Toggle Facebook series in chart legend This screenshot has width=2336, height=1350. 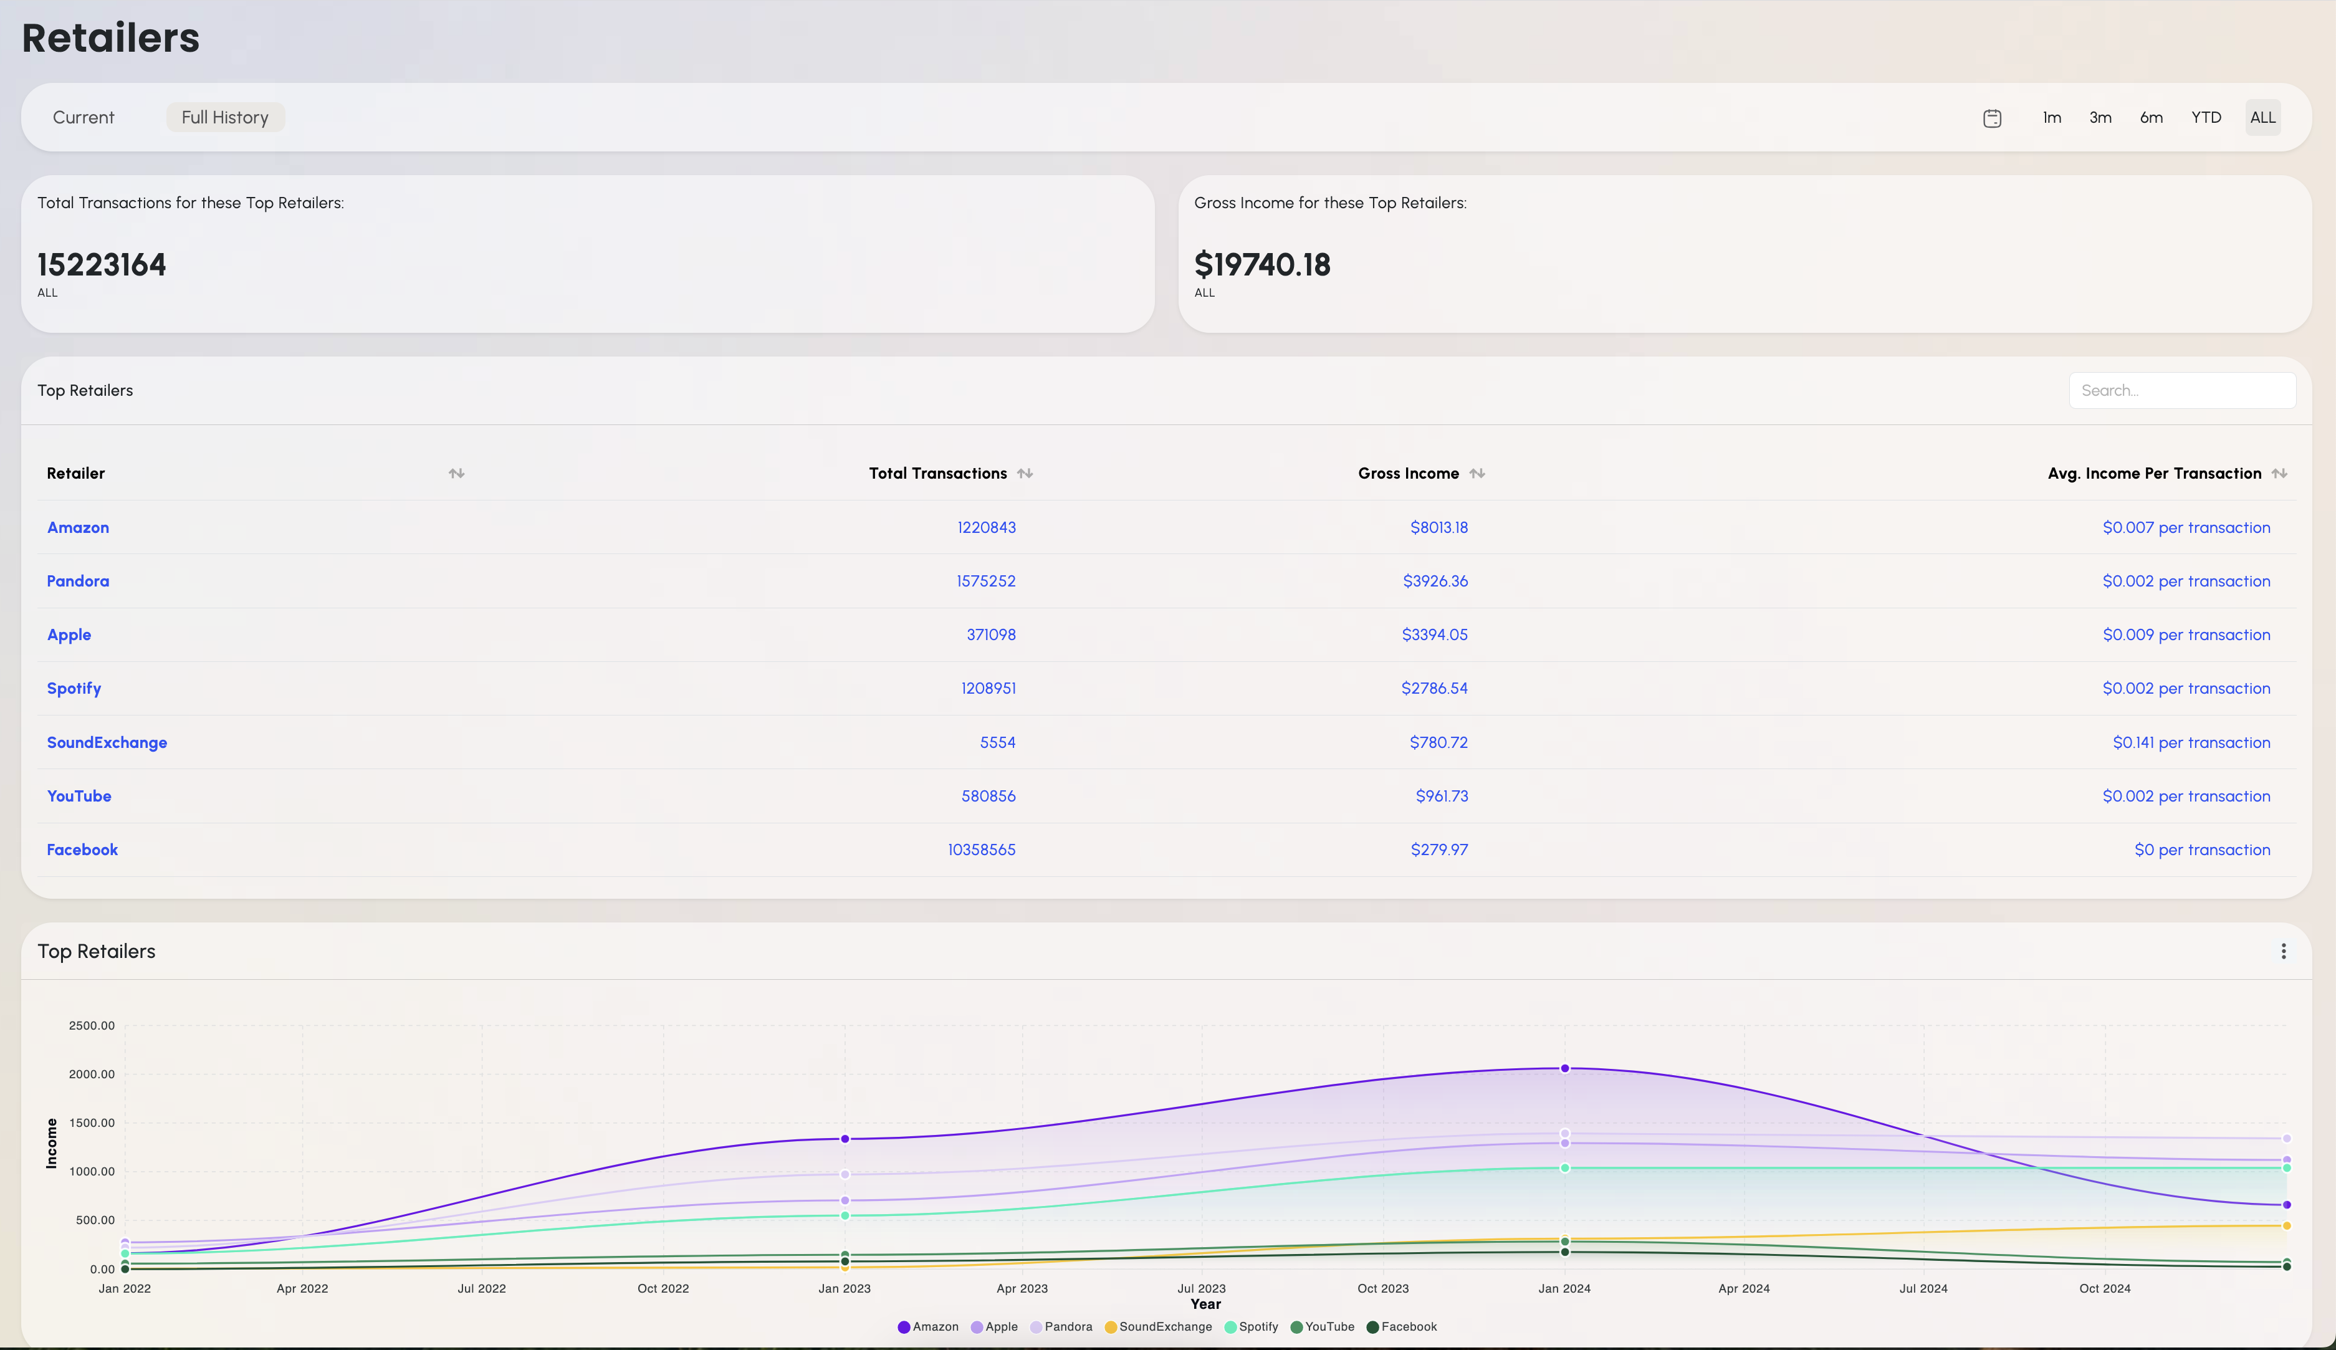click(1402, 1327)
